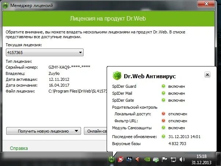Click Фильтр URL red status indicator
Screen dimensions: 221x166
point(163,121)
